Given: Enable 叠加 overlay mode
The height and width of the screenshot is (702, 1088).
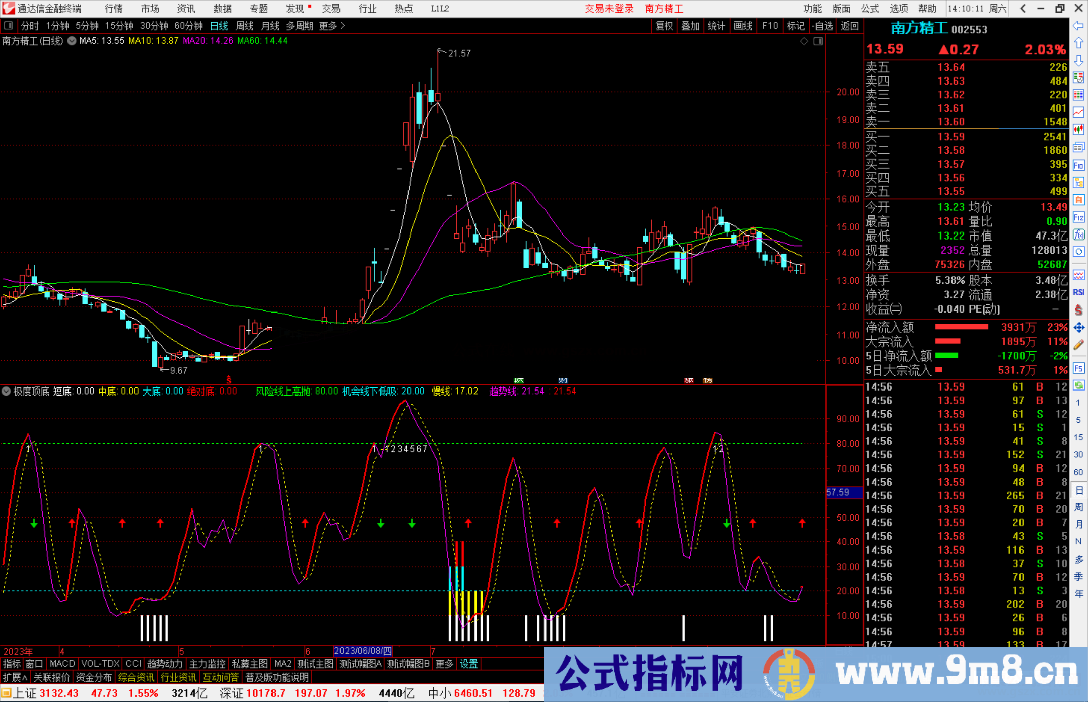Looking at the screenshot, I should click(x=690, y=26).
